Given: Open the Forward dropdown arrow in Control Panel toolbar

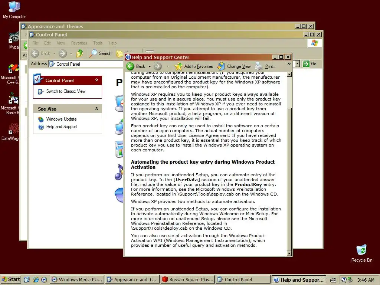Looking at the screenshot, I should [71, 53].
